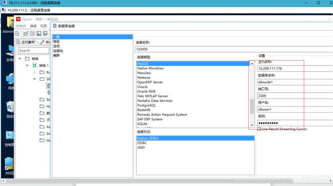This screenshot has height=186, width=333.
Task: Click the Open file icon in Spoon toolbar
Action: pyautogui.click(x=26, y=34)
